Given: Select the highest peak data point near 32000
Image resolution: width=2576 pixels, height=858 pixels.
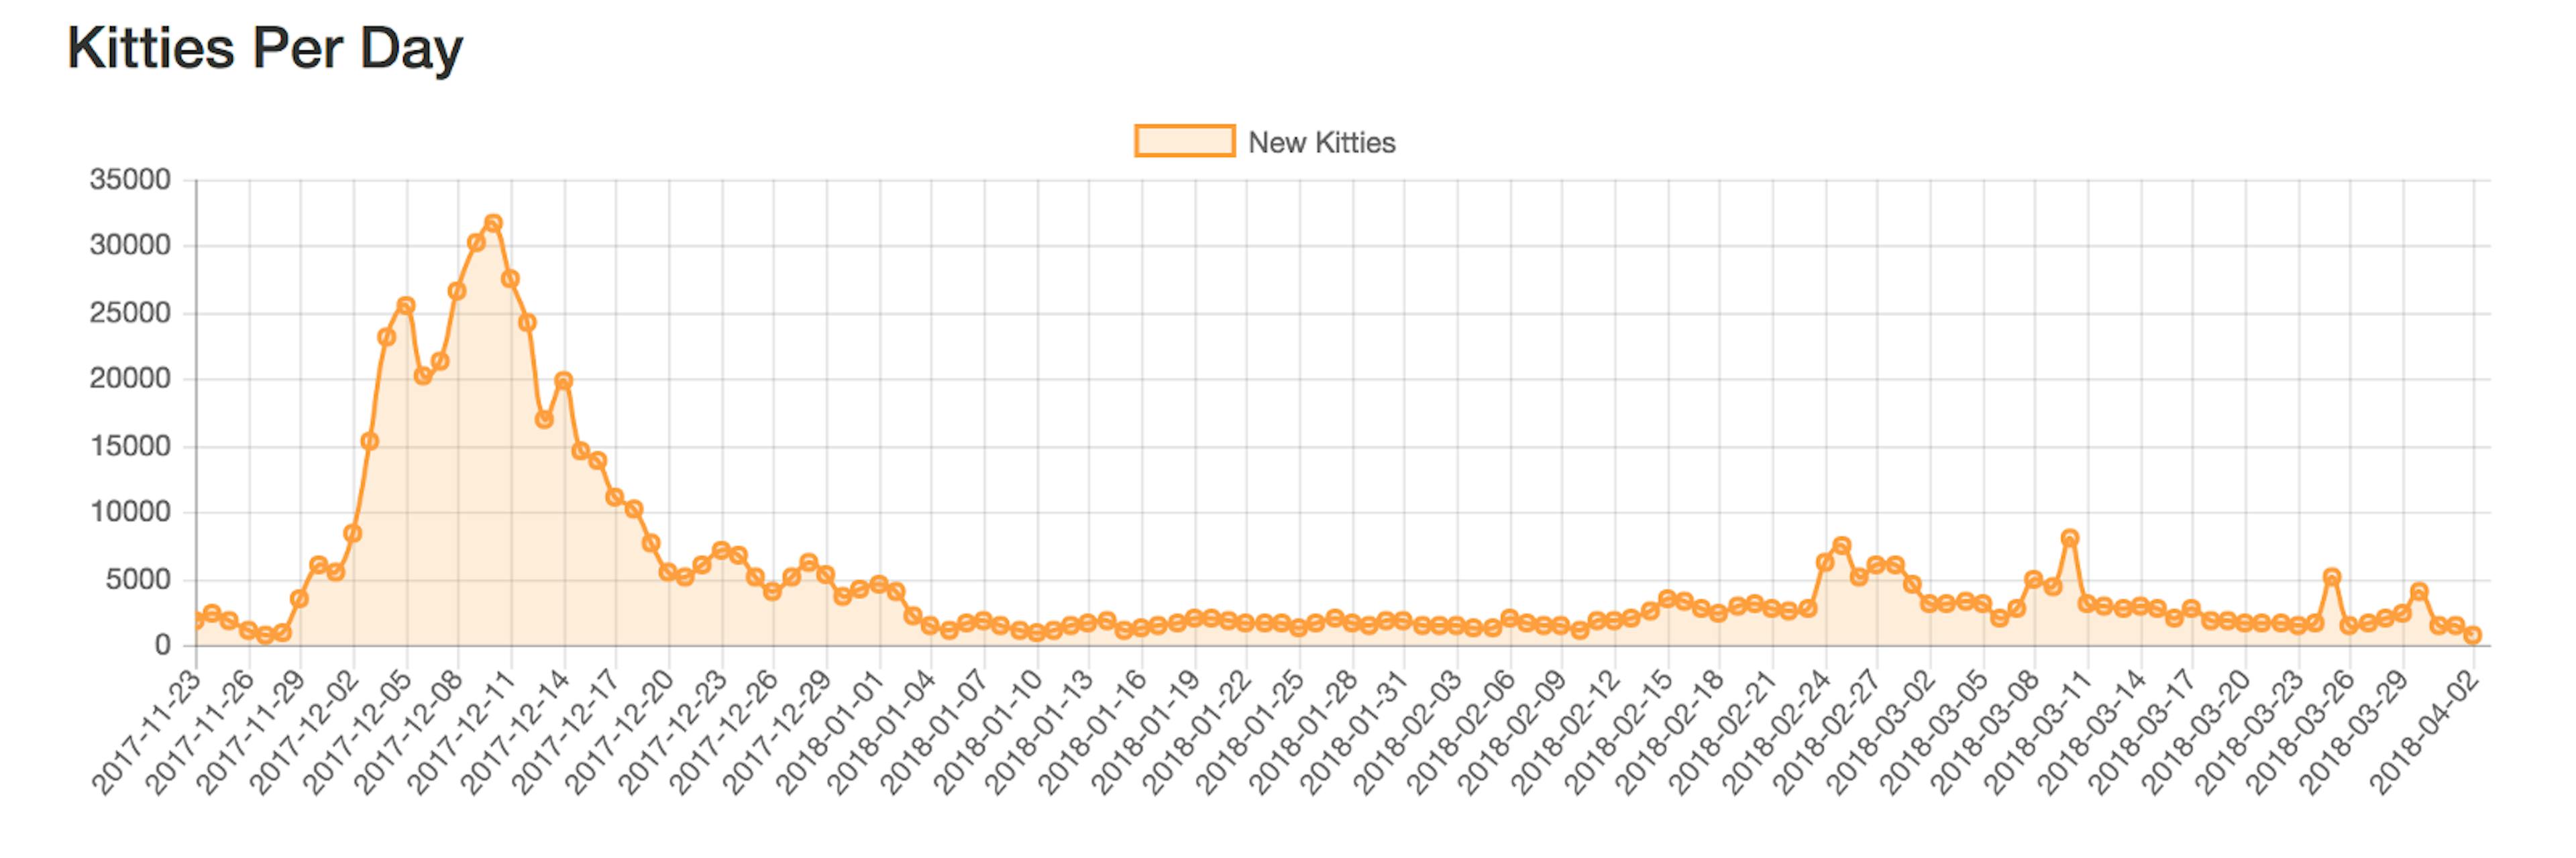Looking at the screenshot, I should (493, 223).
